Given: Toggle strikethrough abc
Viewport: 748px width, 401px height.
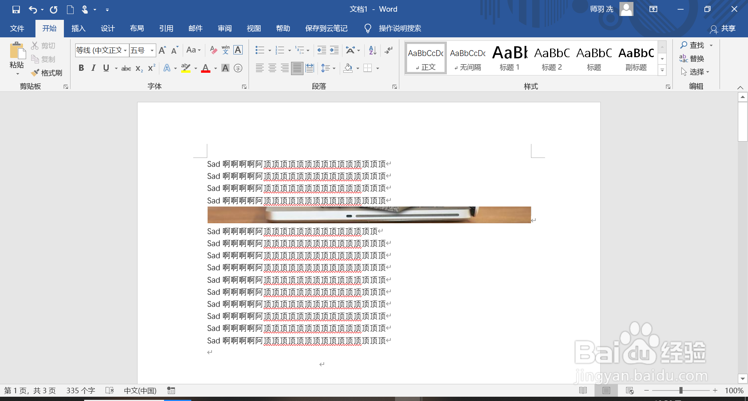Looking at the screenshot, I should [x=126, y=68].
